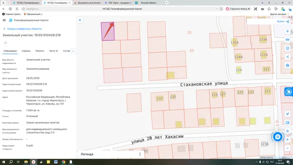Image resolution: width=293 pixels, height=165 pixels.
Task: Click Спросить Алису AI button
Action: point(238,9)
